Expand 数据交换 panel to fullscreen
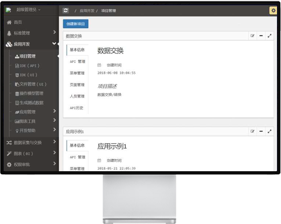 (x=269, y=36)
